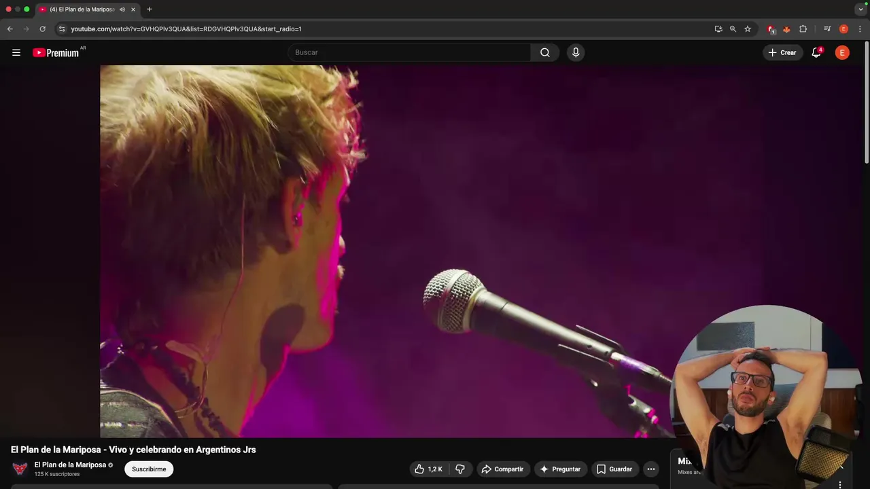Reload the page

point(42,29)
